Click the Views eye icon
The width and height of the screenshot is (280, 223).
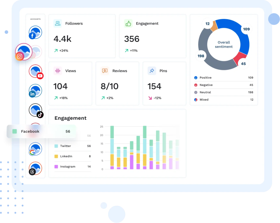point(58,71)
